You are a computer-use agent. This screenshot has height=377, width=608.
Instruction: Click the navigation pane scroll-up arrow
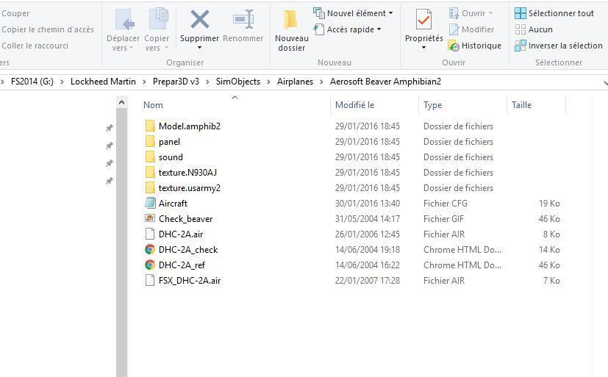(x=122, y=102)
